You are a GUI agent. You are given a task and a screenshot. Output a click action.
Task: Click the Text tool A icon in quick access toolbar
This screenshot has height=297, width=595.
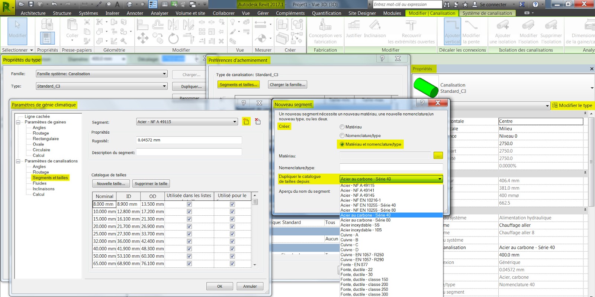tap(117, 4)
